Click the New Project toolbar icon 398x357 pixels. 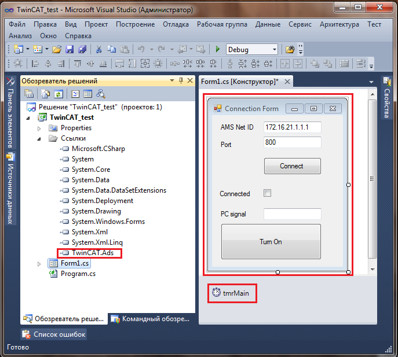[18, 49]
